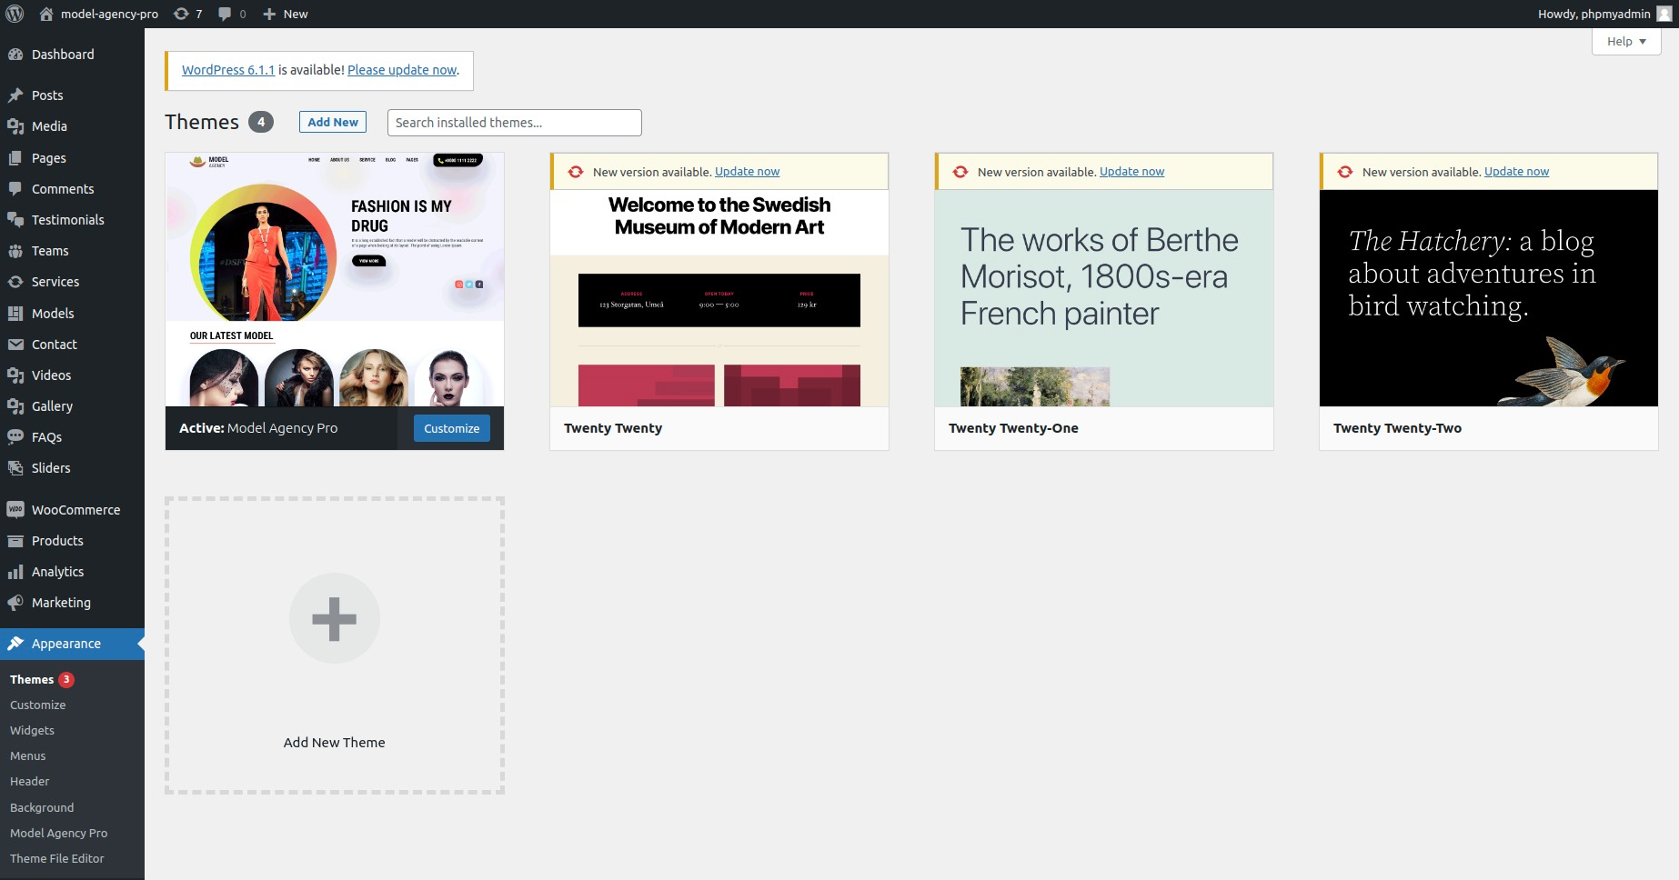
Task: Click the Testimonials icon in sidebar
Action: coord(15,220)
